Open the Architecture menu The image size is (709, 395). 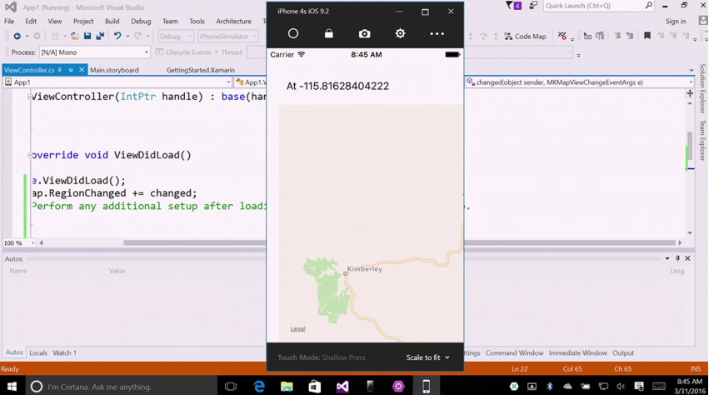[x=233, y=22]
